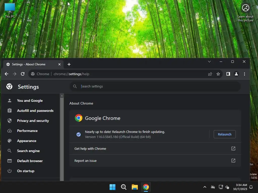
Task: Click Chrome icon in the taskbar
Action: 146,187
